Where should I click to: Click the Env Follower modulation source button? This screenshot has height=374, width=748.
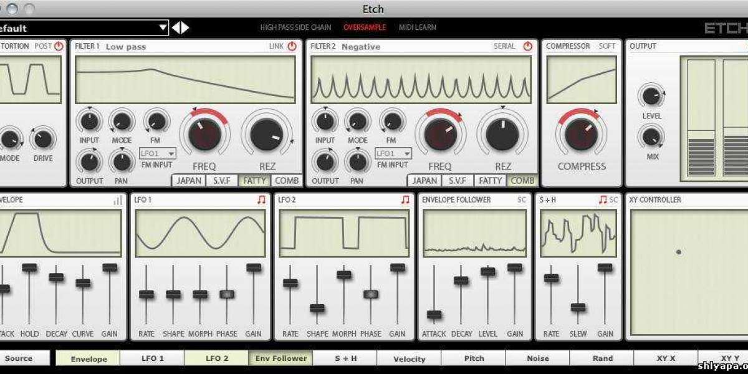pos(281,358)
